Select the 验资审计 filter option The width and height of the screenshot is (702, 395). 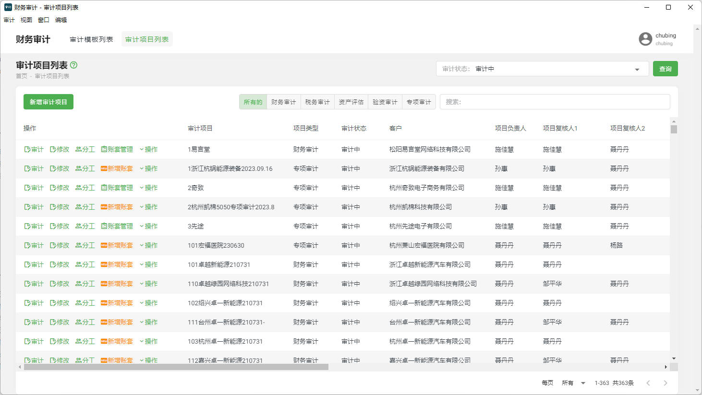[385, 102]
